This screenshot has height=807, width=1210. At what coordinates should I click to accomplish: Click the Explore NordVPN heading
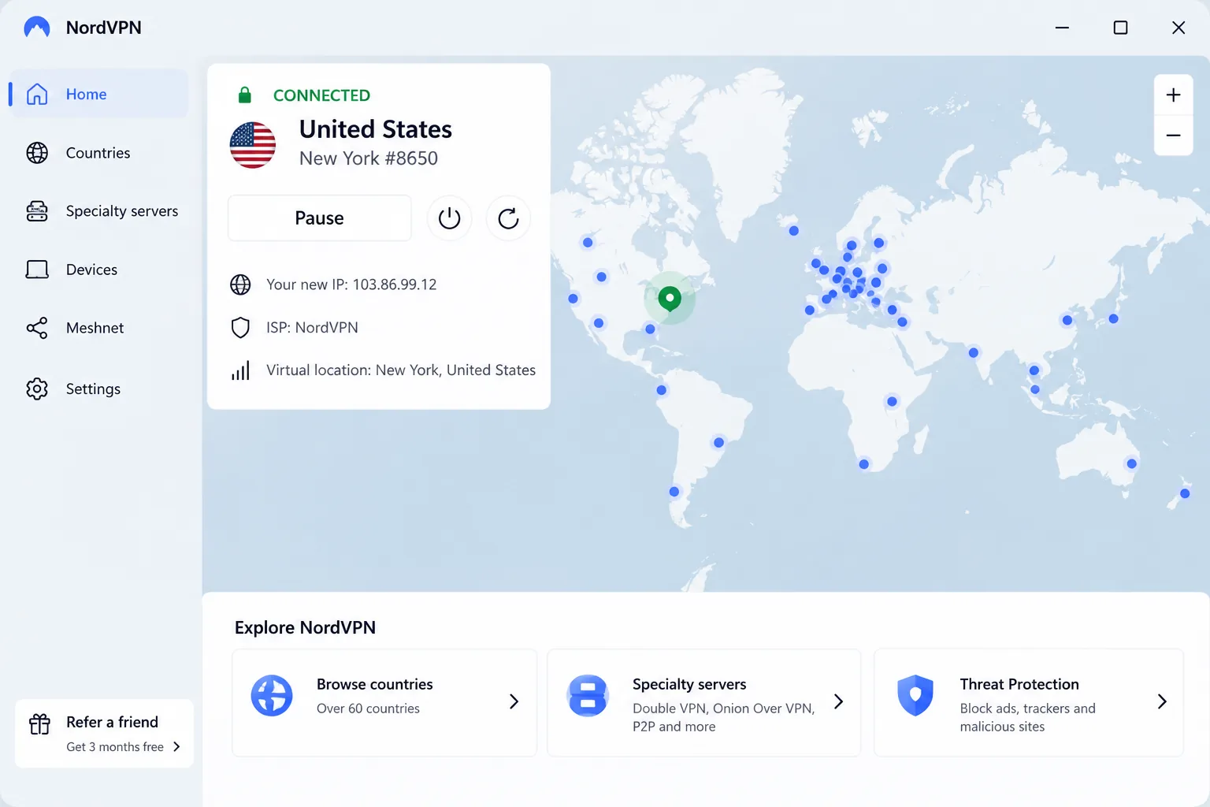coord(305,627)
